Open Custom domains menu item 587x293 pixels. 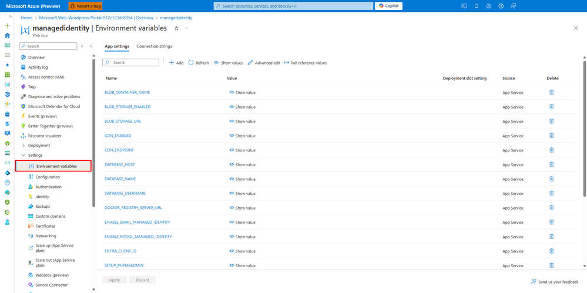50,216
